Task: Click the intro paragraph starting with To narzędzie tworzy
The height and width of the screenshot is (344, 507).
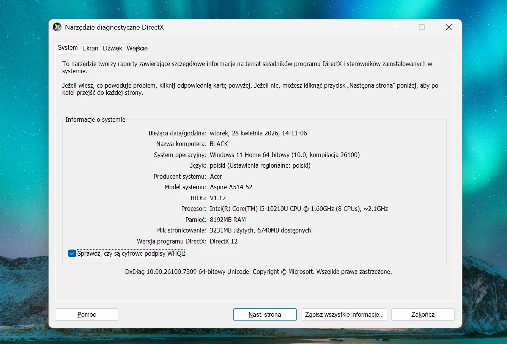Action: pos(247,68)
